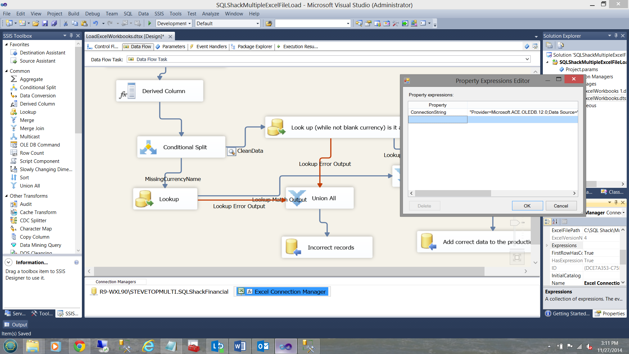Screen dimensions: 629x354
Task: Select Aggregate in SSIS Toolbox
Action: point(31,79)
